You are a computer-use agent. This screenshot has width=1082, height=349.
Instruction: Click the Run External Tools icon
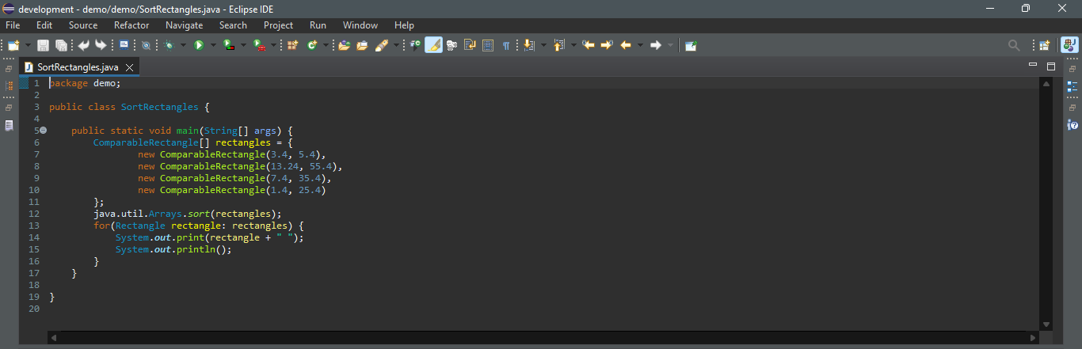tap(258, 45)
